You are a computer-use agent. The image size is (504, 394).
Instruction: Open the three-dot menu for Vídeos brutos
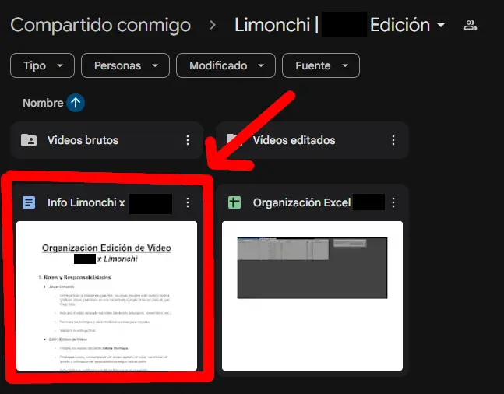[187, 141]
